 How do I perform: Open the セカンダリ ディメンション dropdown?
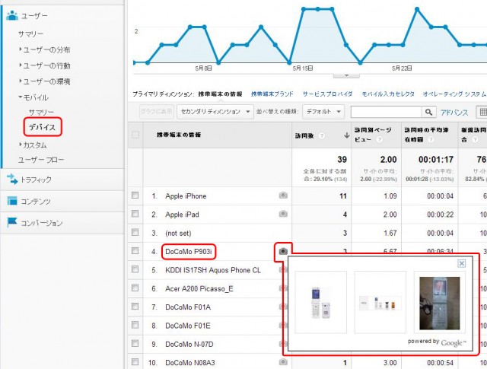[x=215, y=112]
